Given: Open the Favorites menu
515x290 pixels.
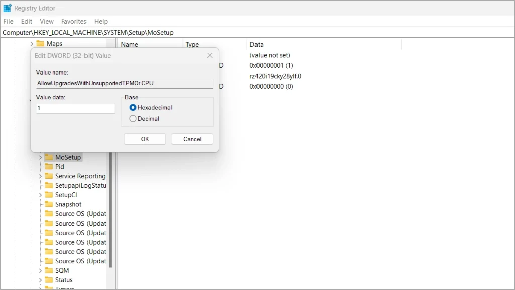Looking at the screenshot, I should click(x=73, y=21).
